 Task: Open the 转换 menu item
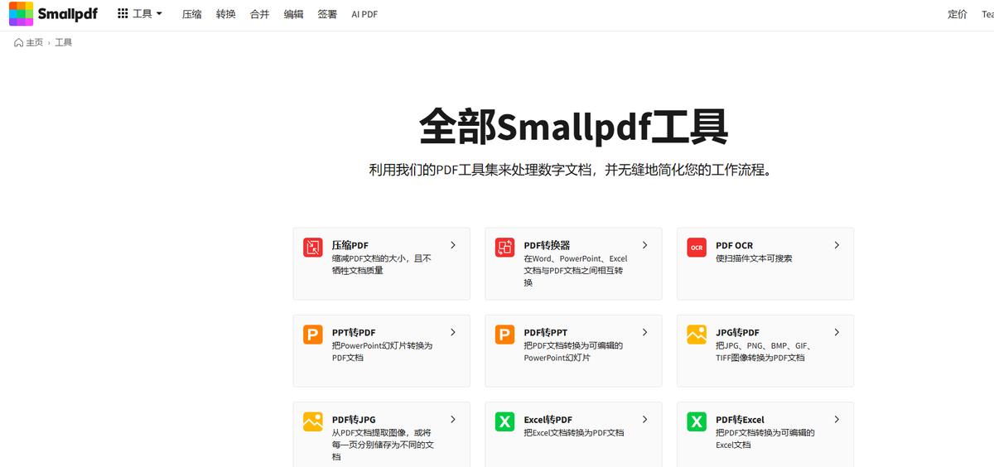click(226, 14)
